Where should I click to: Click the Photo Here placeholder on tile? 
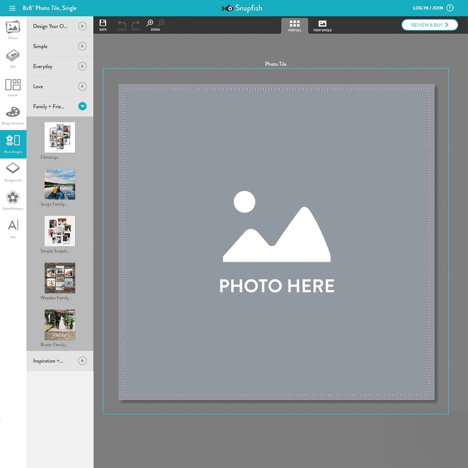(x=276, y=242)
